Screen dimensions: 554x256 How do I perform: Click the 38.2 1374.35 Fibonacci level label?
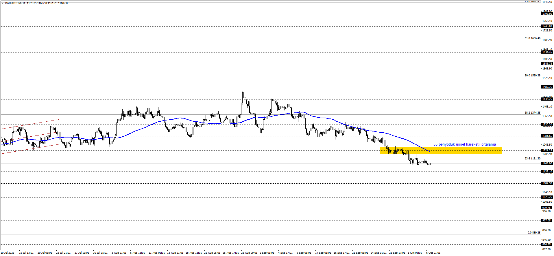532,113
